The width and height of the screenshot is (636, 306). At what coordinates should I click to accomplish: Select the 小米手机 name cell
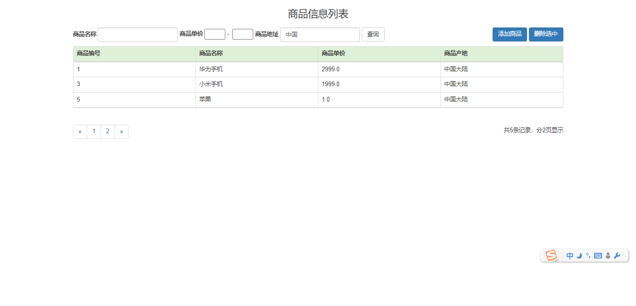coord(257,84)
